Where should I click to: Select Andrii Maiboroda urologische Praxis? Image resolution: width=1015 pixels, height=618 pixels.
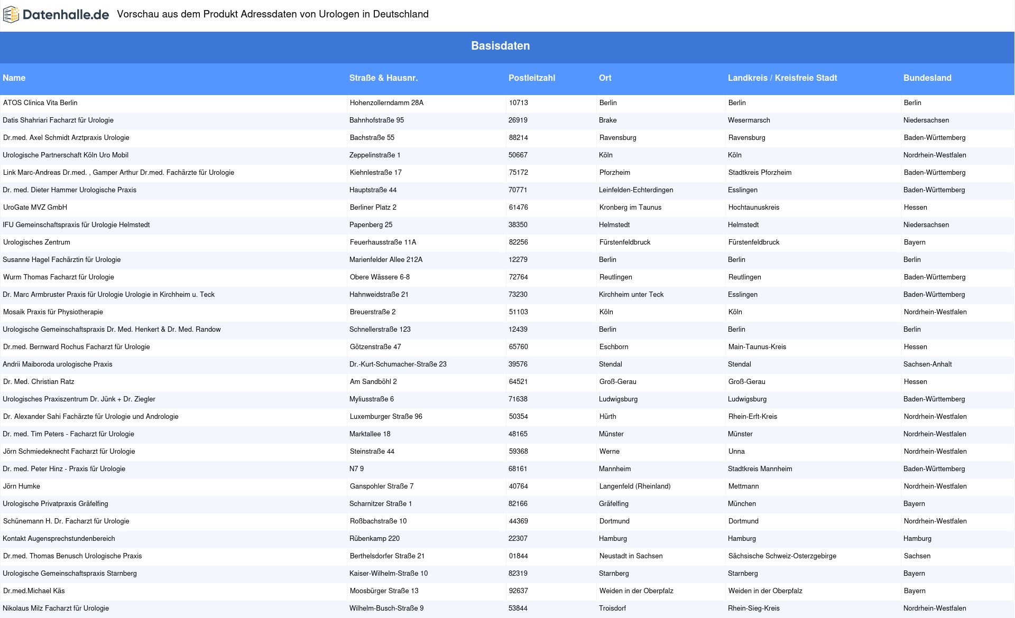coord(58,364)
